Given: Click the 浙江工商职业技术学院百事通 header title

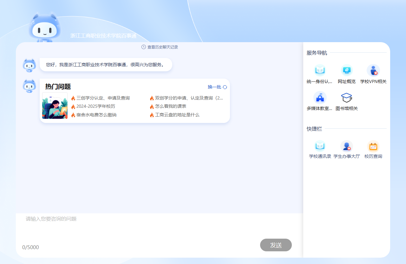Looking at the screenshot, I should 103,36.
